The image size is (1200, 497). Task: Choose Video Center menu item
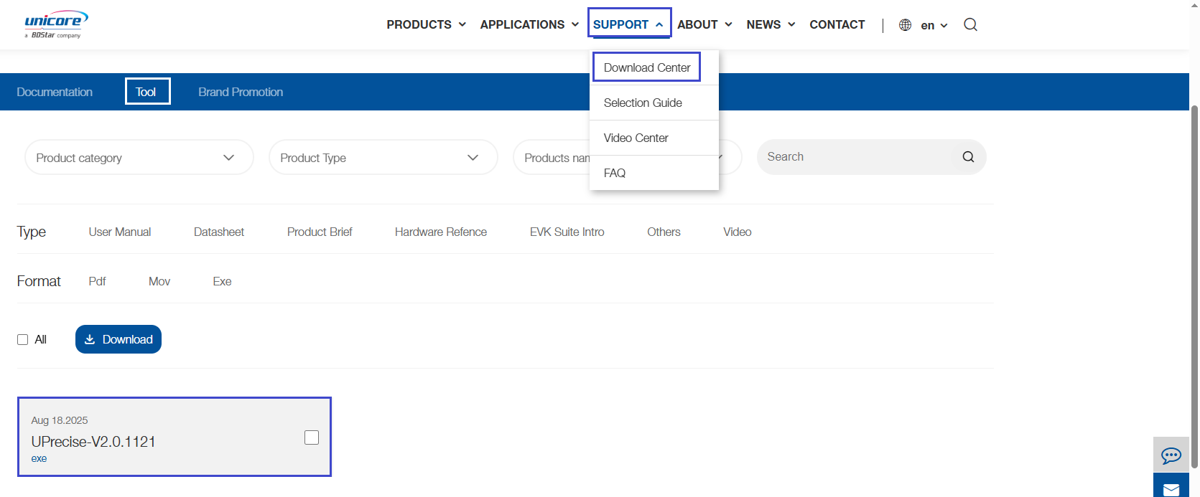[x=636, y=138]
